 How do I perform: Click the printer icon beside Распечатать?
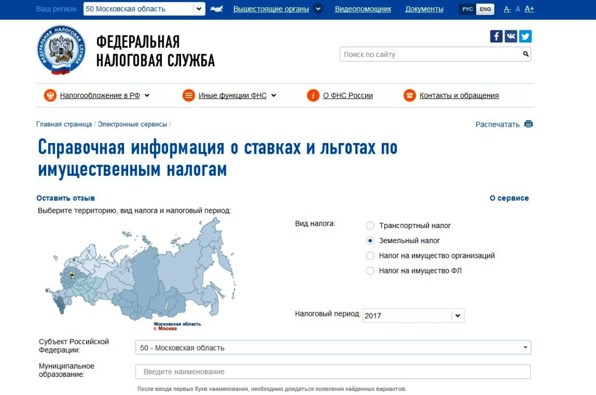pos(528,124)
